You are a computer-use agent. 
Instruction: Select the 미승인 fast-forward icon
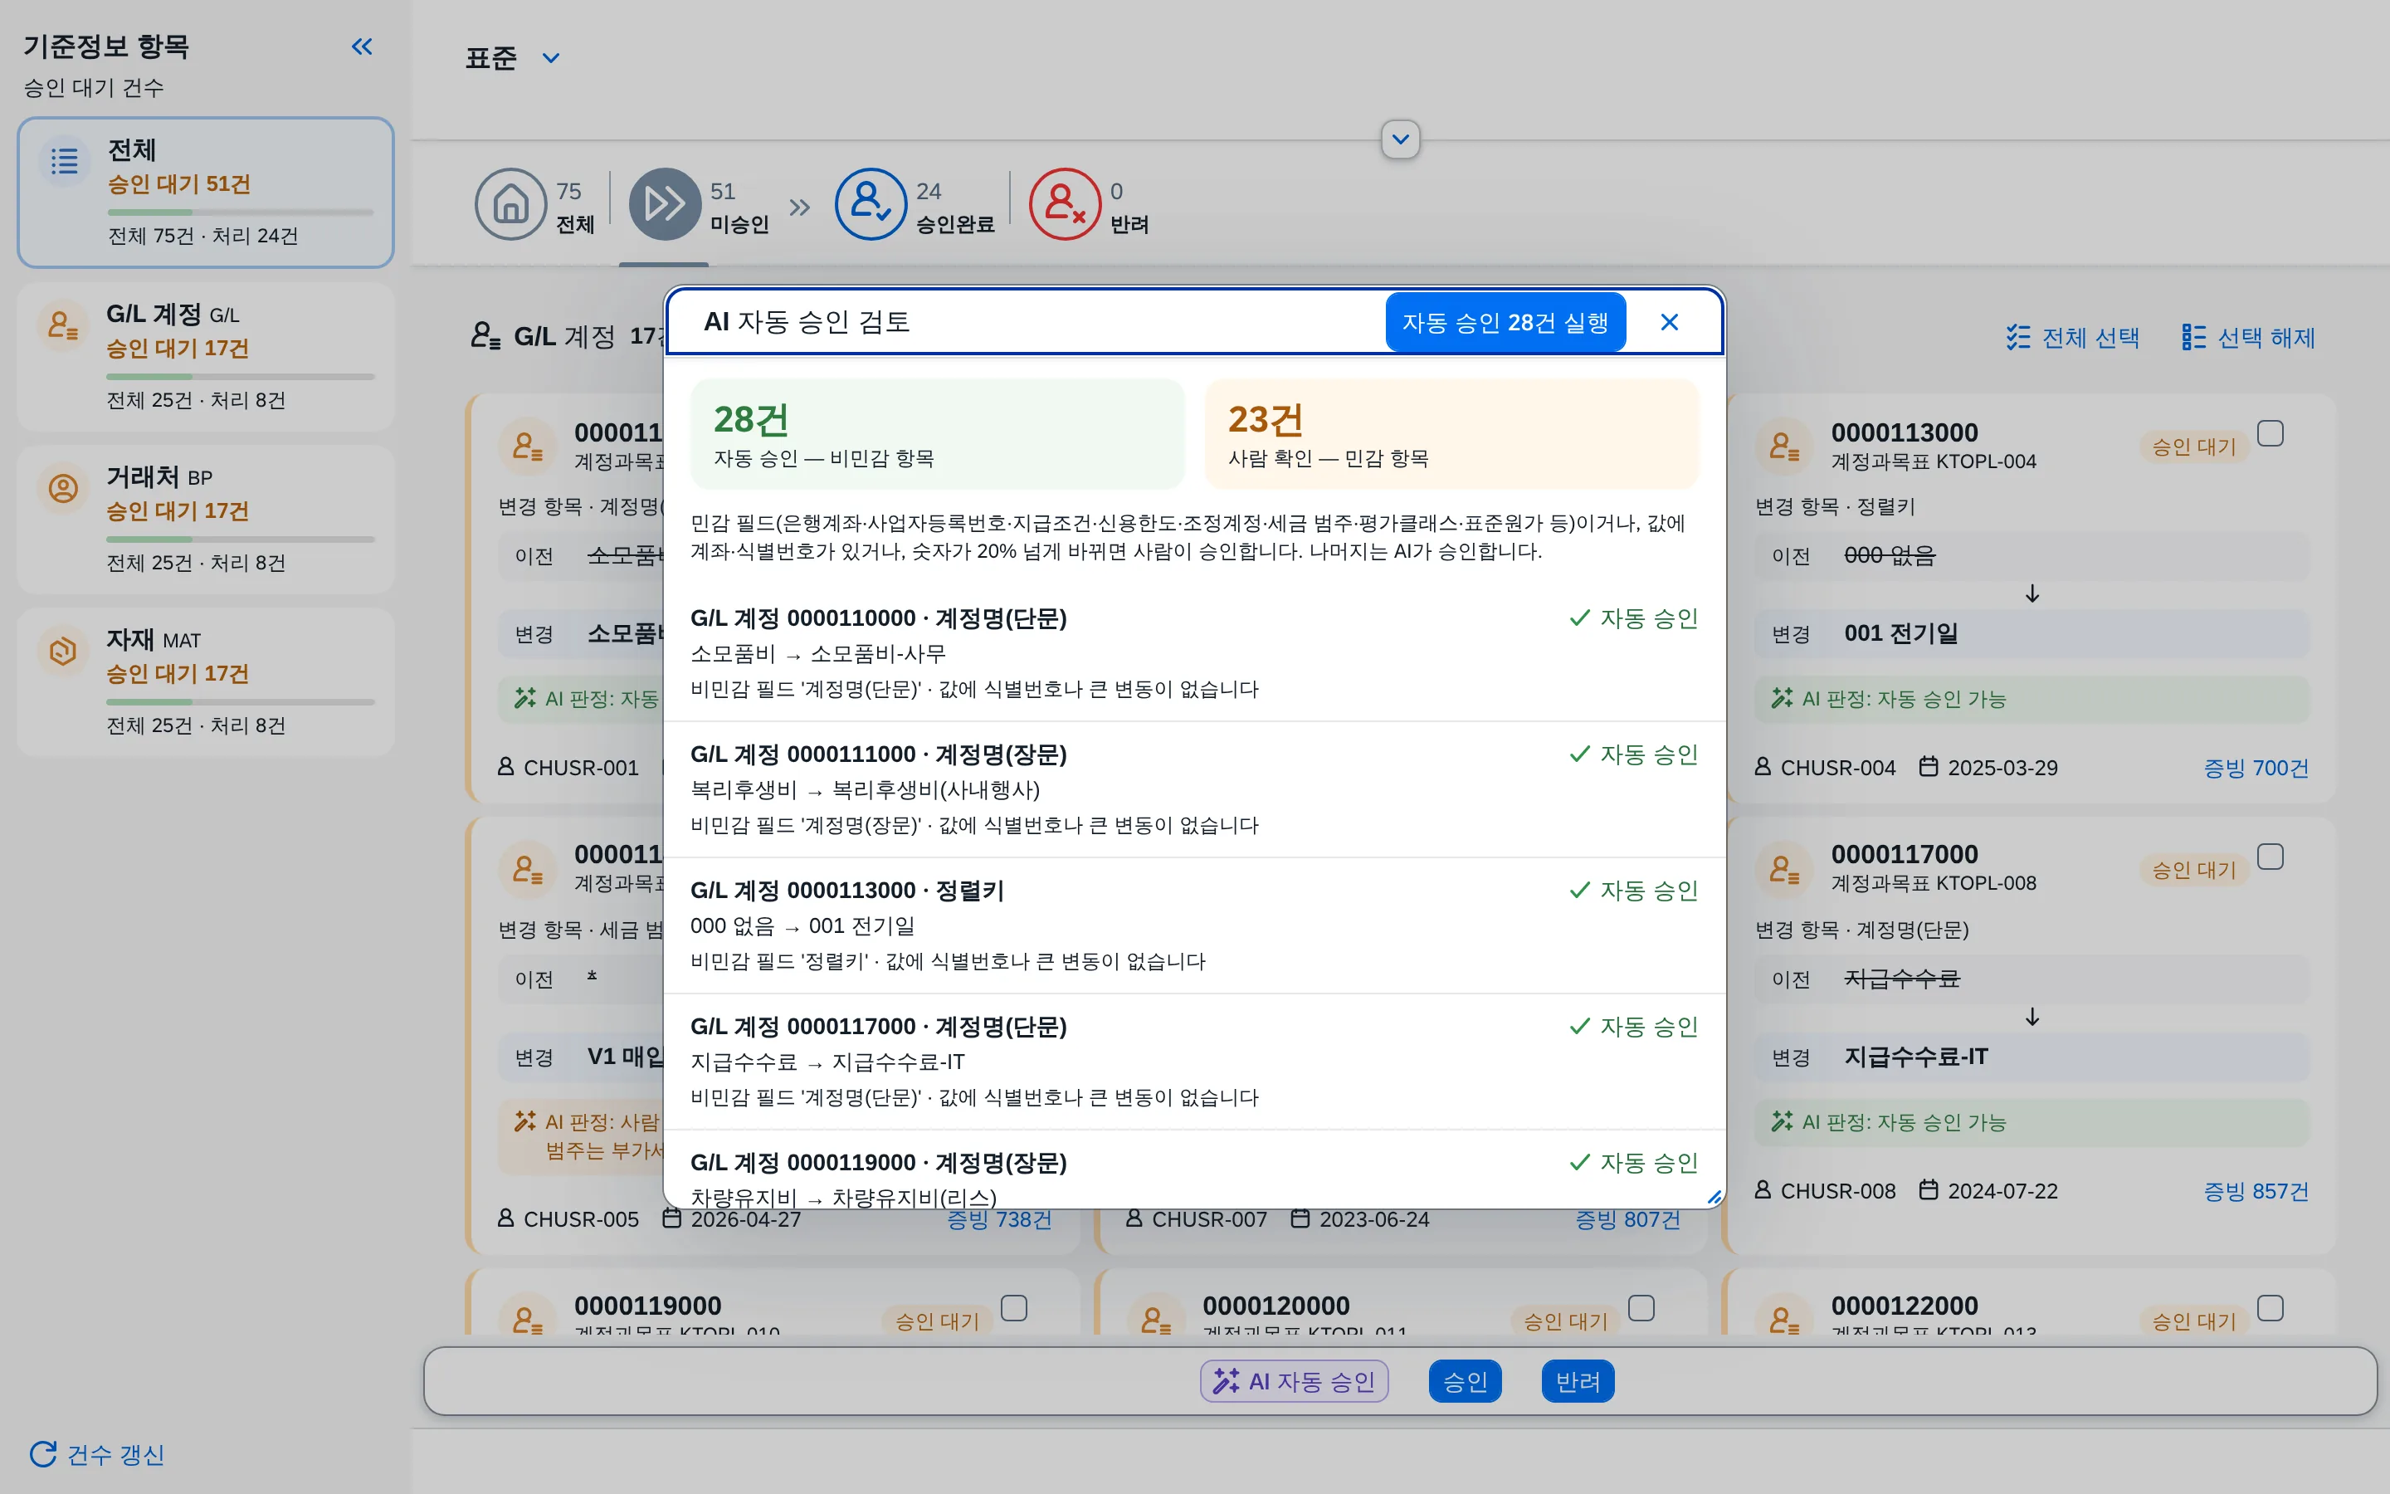665,203
